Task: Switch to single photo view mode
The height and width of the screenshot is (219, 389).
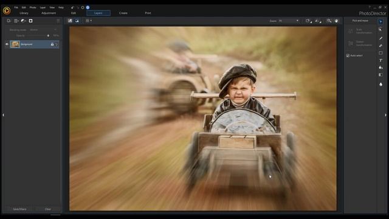Action: 71,21
